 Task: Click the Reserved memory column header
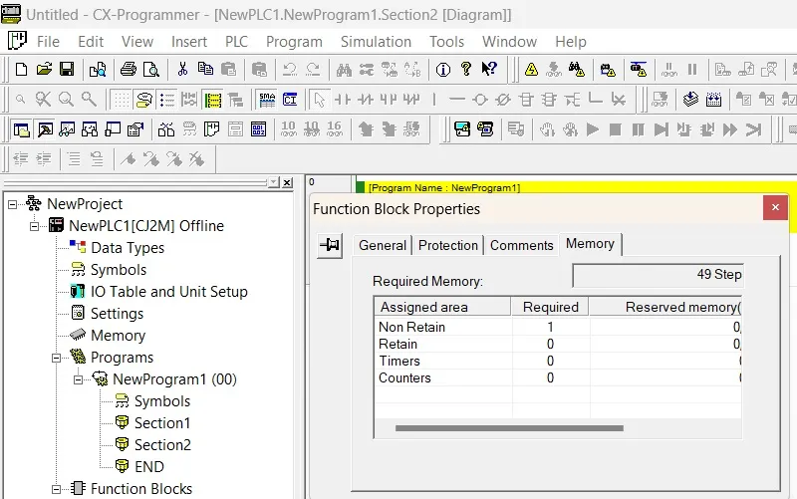tap(665, 307)
